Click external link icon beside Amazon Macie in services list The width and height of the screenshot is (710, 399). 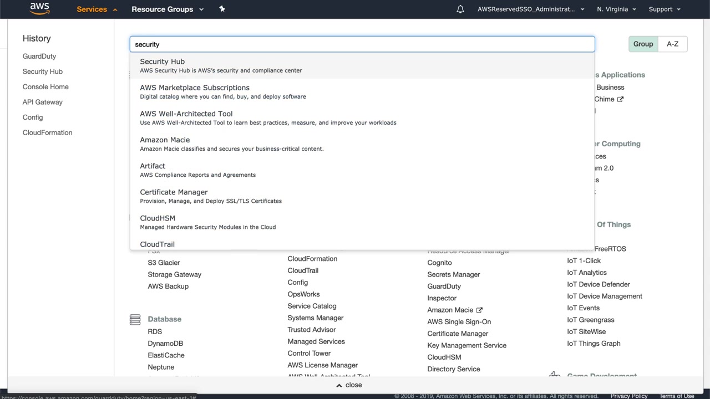pos(479,310)
